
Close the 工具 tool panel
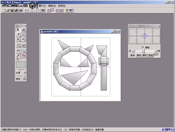point(25,26)
